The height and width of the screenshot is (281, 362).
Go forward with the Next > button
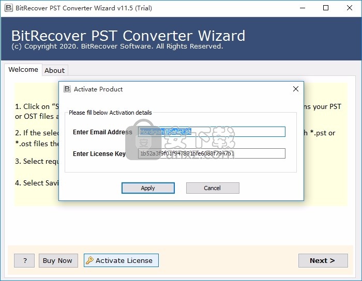point(323,260)
